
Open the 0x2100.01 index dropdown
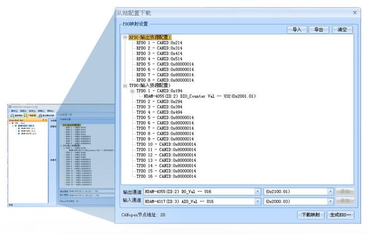(x=330, y=191)
